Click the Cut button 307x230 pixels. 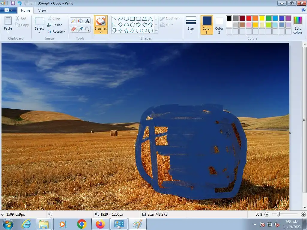pos(21,18)
